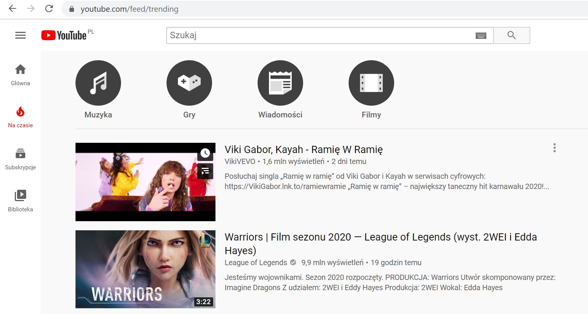Open the on-screen keyboard icon in search
Image resolution: width=588 pixels, height=314 pixels.
coord(481,36)
